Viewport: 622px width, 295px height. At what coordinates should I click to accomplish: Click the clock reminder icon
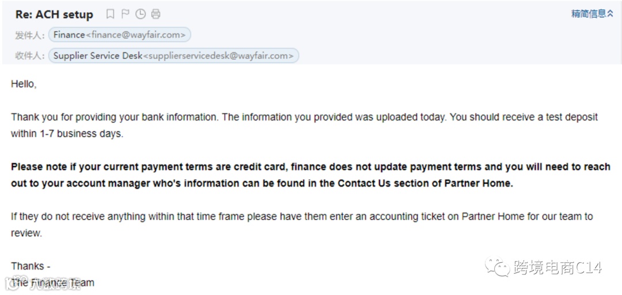(x=141, y=14)
